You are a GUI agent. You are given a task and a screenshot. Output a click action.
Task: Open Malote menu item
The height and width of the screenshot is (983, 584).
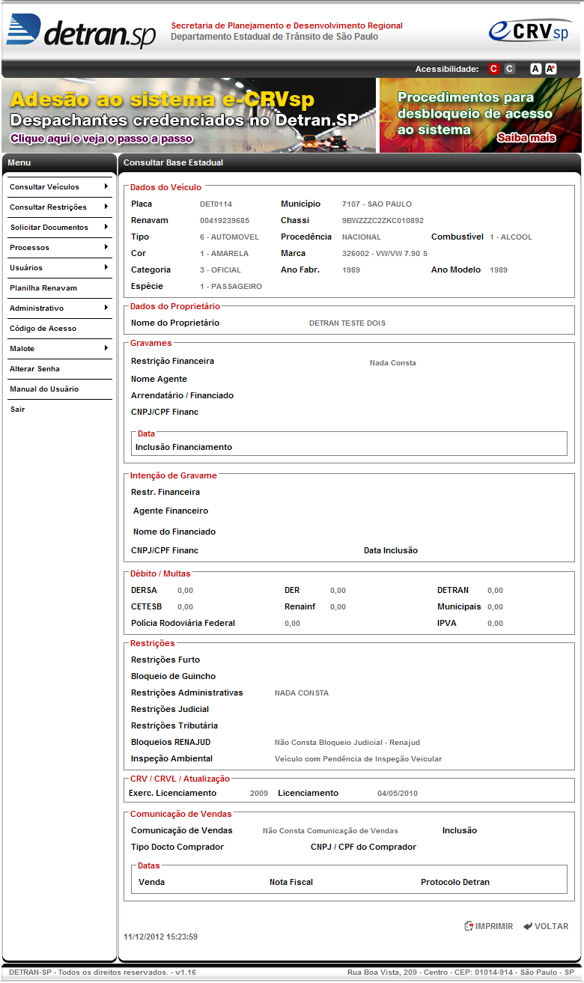tap(59, 349)
